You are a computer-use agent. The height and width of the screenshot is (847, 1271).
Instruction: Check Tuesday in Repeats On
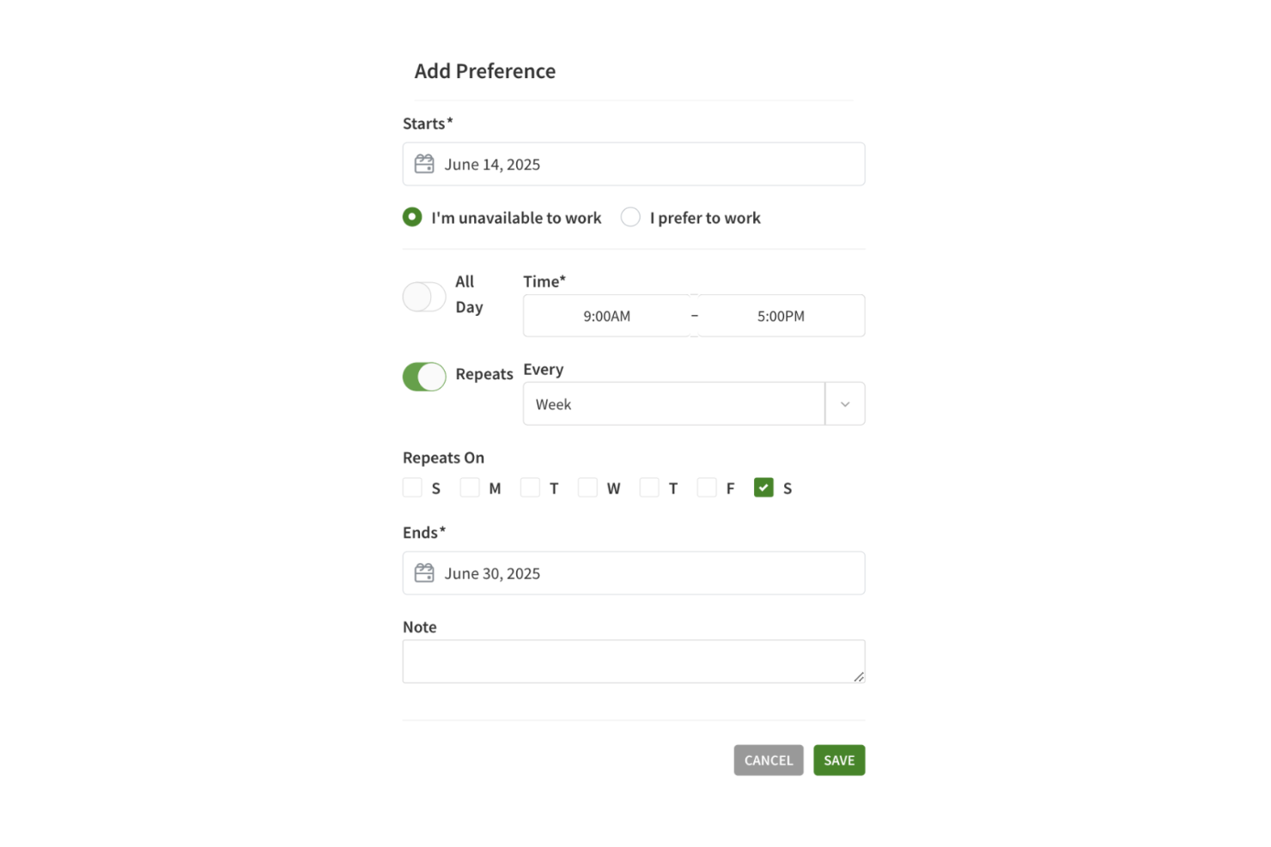(x=530, y=487)
